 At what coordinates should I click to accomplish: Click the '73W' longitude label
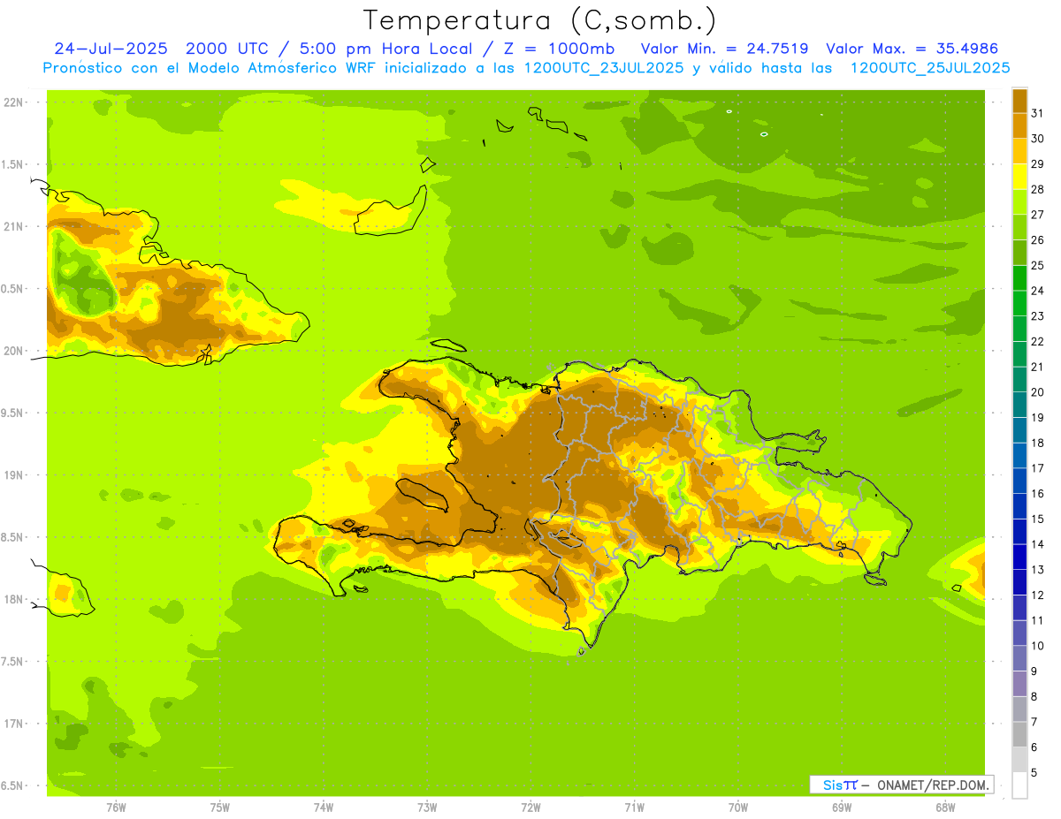point(427,808)
